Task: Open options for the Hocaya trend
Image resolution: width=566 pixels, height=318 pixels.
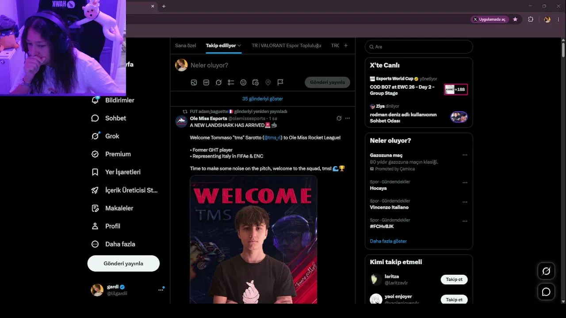Action: (465, 182)
